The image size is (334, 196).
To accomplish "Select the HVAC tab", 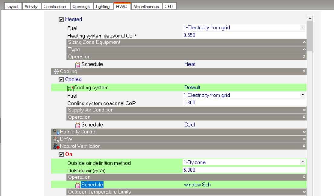I will pyautogui.click(x=122, y=6).
